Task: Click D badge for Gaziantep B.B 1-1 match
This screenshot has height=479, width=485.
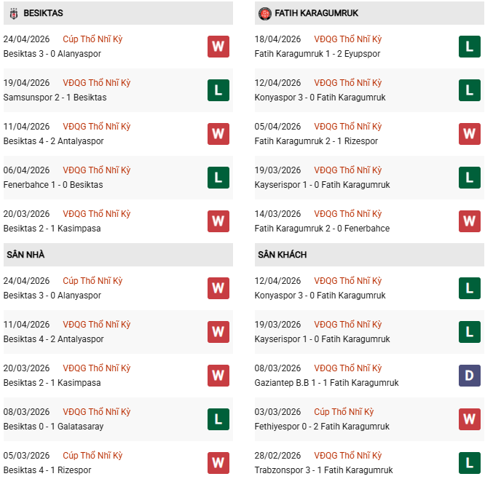Action: click(470, 376)
